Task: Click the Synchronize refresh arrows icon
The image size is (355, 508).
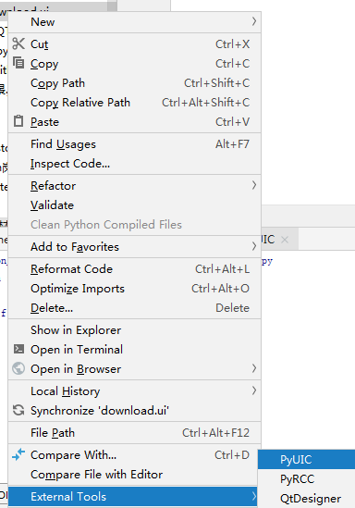Action: pyautogui.click(x=18, y=410)
